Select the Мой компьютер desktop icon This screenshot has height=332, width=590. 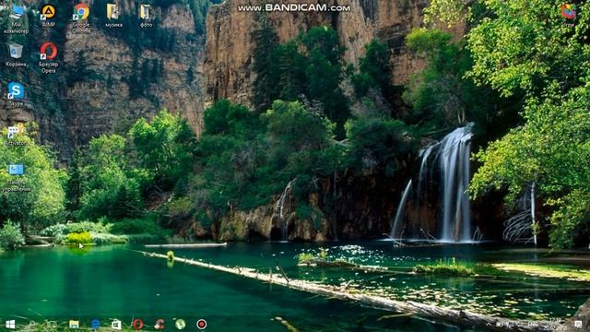pyautogui.click(x=17, y=18)
